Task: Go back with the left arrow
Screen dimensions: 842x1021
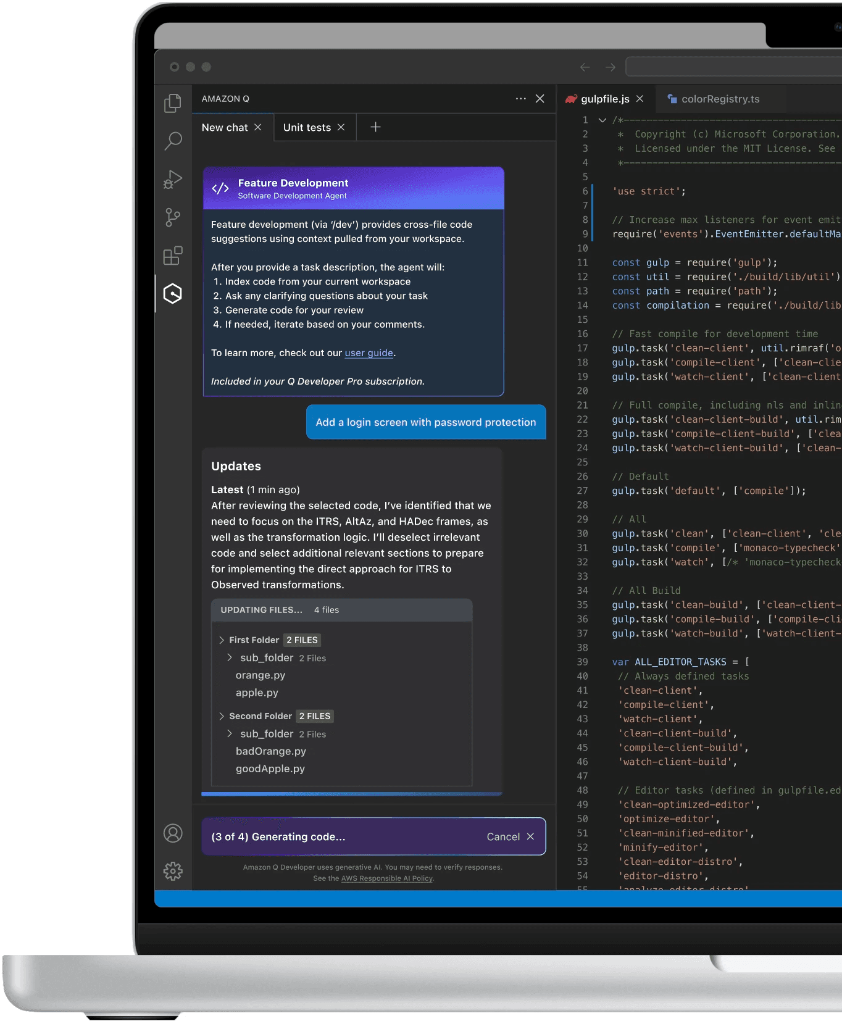Action: pyautogui.click(x=585, y=67)
